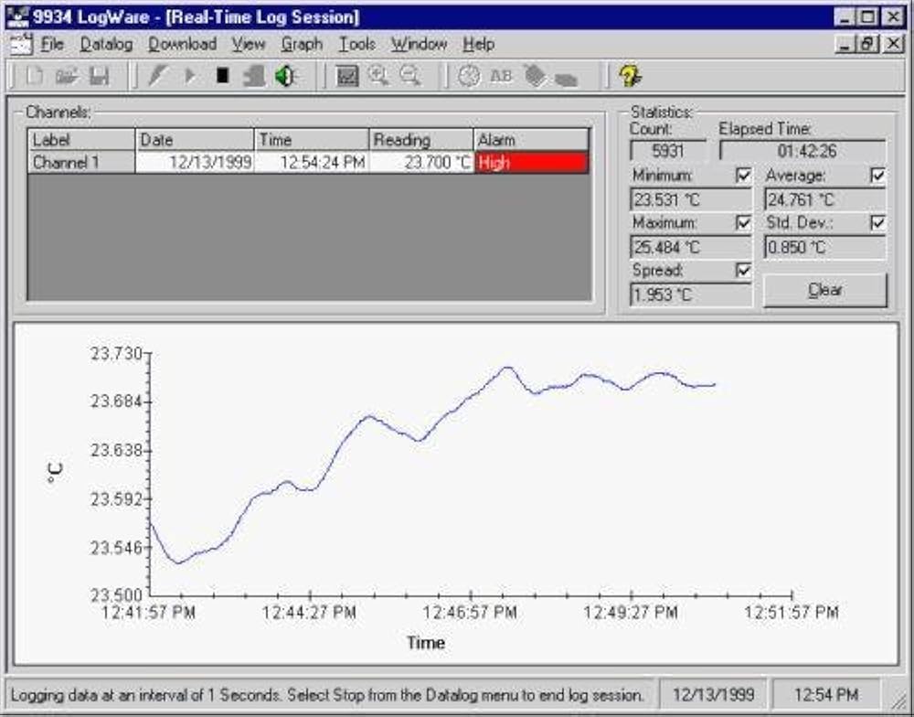Click the green play start icon
Viewport: 914px width, 717px height.
(x=190, y=77)
